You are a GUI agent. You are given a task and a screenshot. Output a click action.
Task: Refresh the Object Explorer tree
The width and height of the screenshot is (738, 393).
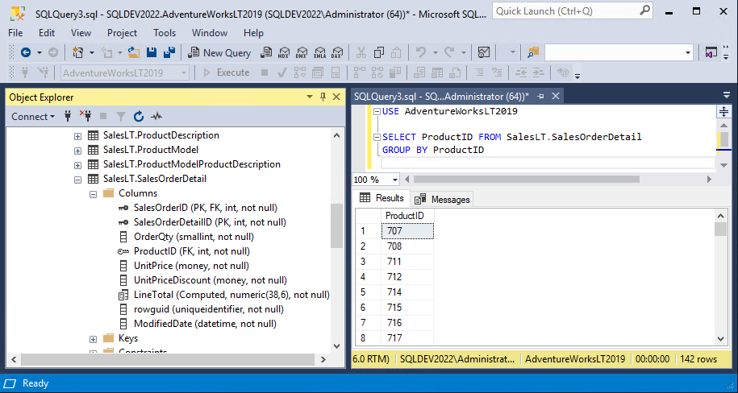[x=139, y=116]
